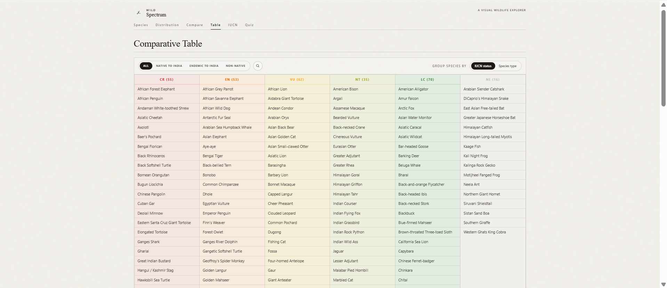Screen dimensions: 667x288
Task: Click the NT (35) column header
Action: coord(362,80)
